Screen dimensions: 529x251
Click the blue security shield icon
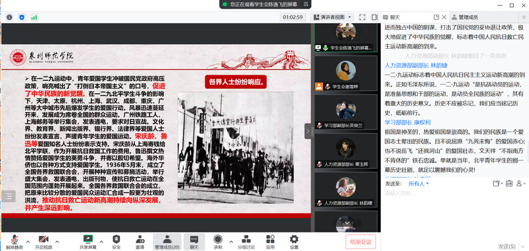(22, 17)
